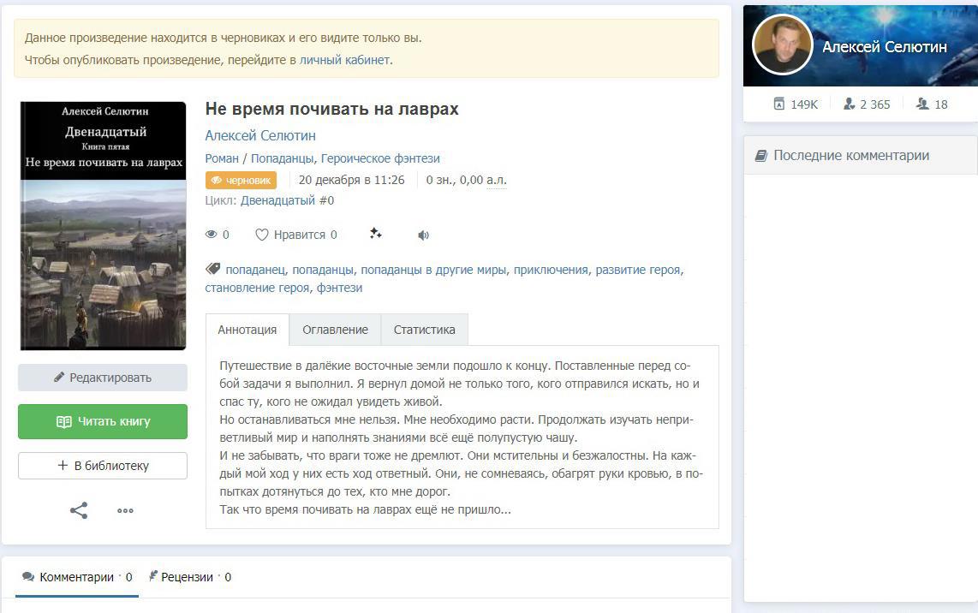
Task: Like the book with the heart icon
Action: (261, 235)
